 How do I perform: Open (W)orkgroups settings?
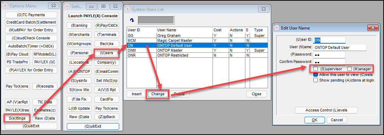pos(79,44)
